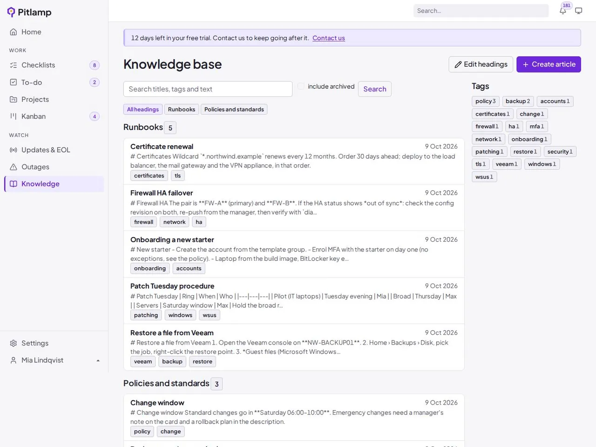Click the Create article button
Image resolution: width=596 pixels, height=447 pixels.
point(549,64)
